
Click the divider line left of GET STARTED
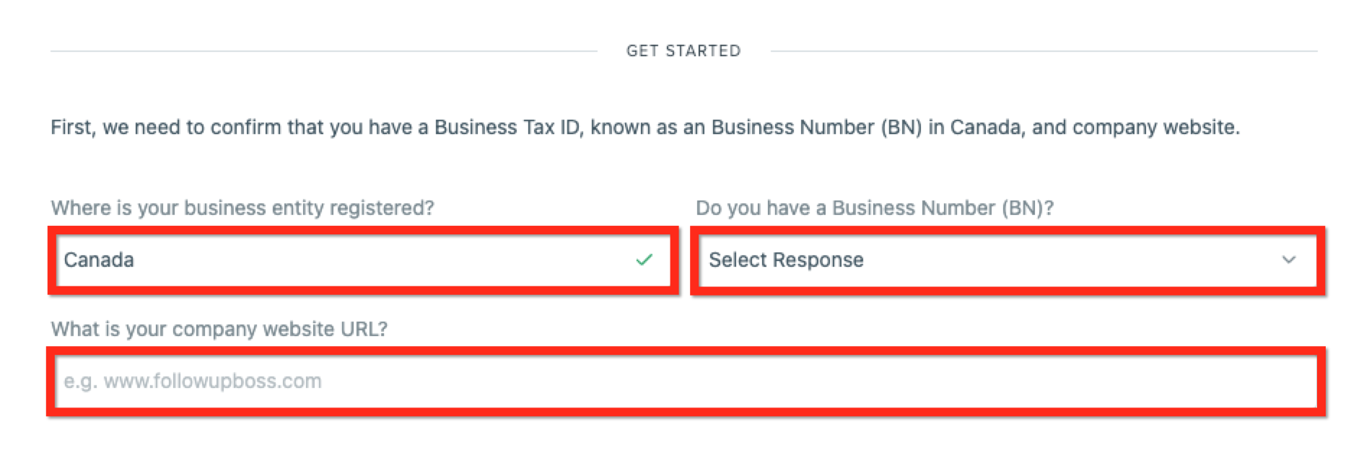[323, 51]
